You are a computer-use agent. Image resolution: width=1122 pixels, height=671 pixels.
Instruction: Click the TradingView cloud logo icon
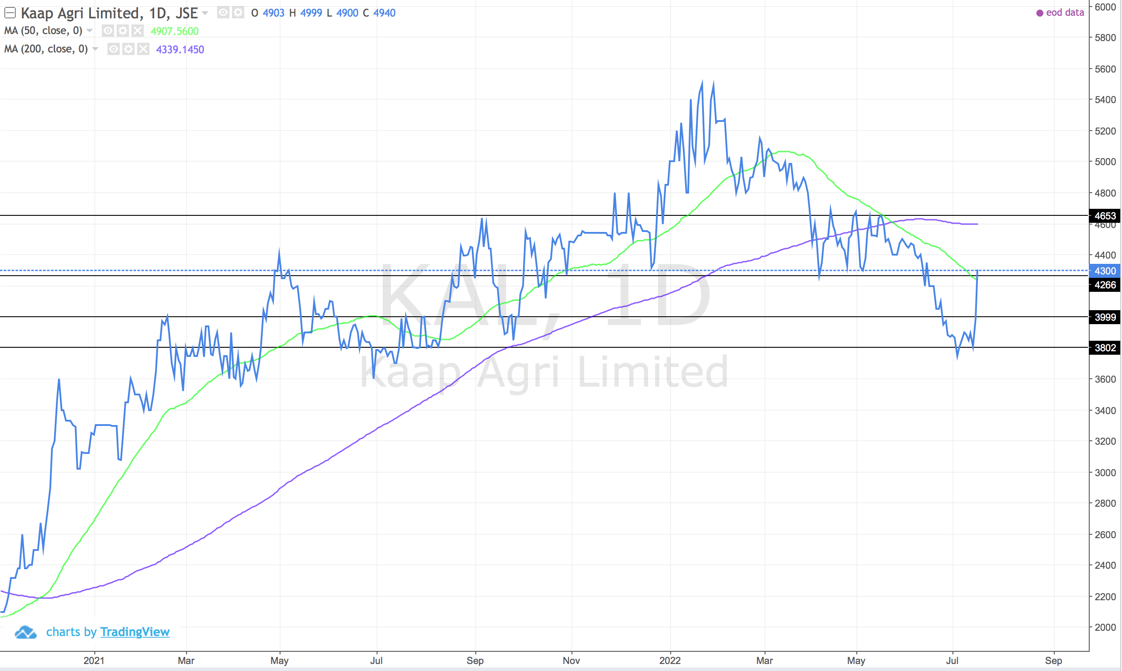click(25, 632)
